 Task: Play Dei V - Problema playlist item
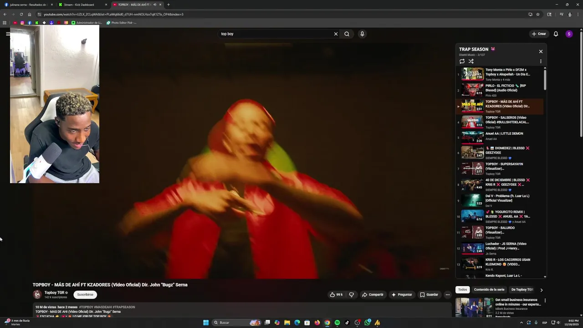pos(500,200)
